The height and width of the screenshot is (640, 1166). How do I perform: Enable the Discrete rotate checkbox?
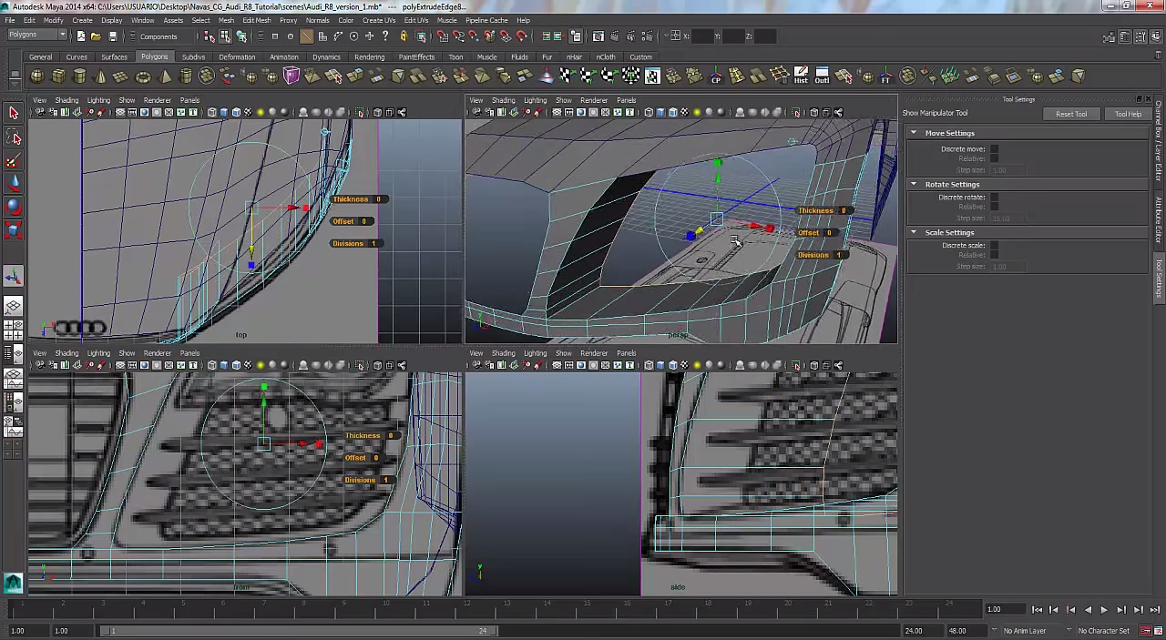point(995,198)
